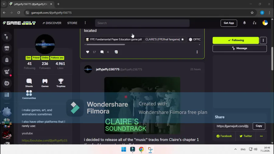
Task: View the JEFYYJEFFY156775 profile picture
Action: 45,44
